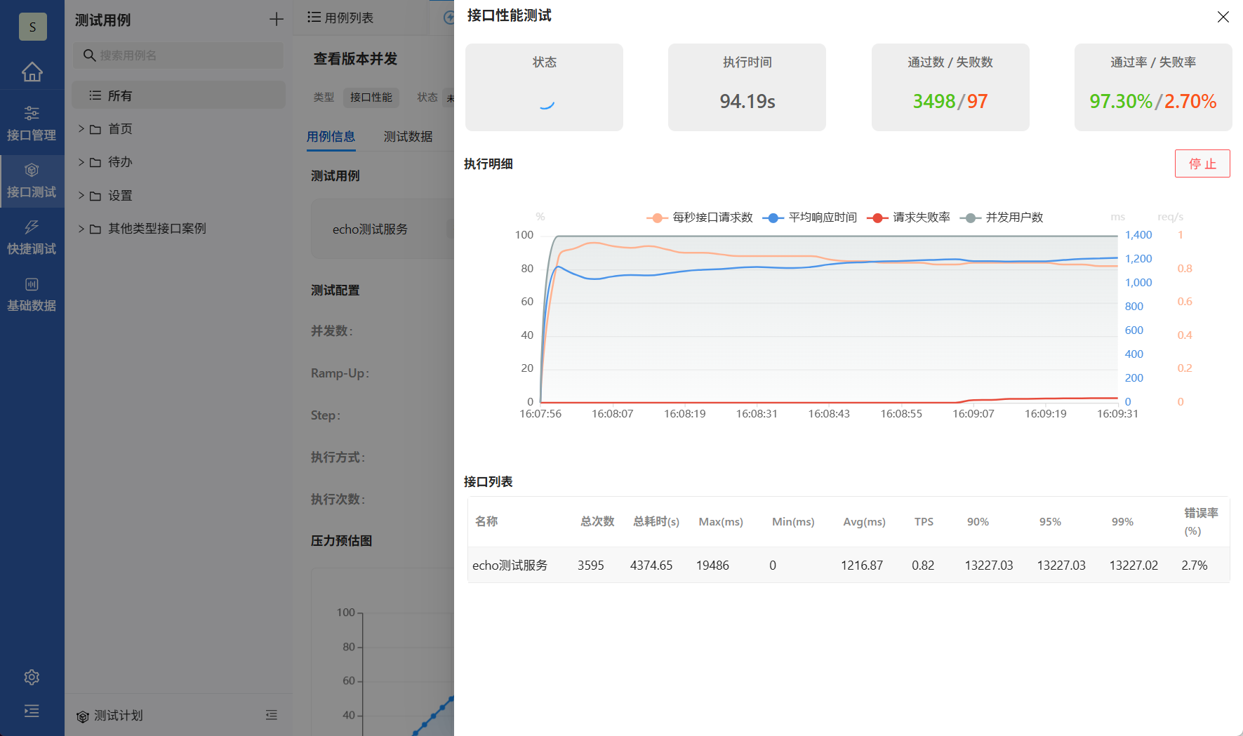This screenshot has height=736, width=1243.
Task: Click the home icon in sidebar
Action: [x=32, y=72]
